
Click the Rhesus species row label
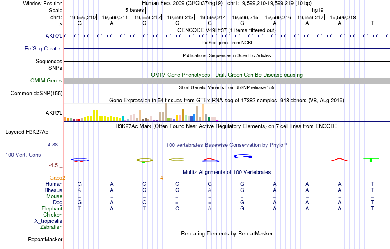click(53, 190)
